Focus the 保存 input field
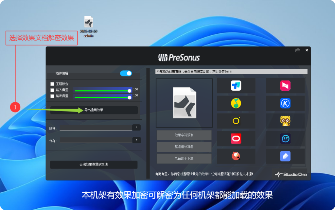This screenshot has height=210, width=335. 96,140
